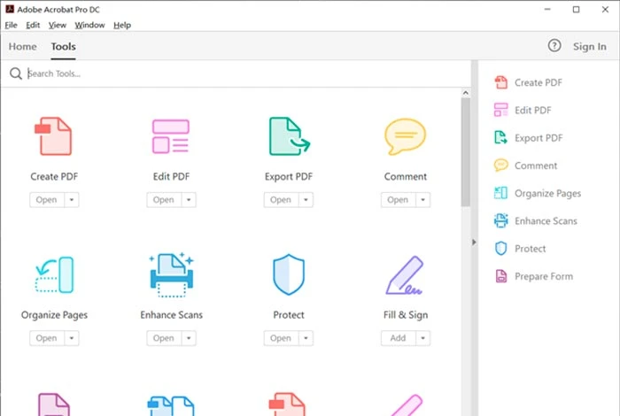Click Open button under Edit PDF

coord(164,200)
